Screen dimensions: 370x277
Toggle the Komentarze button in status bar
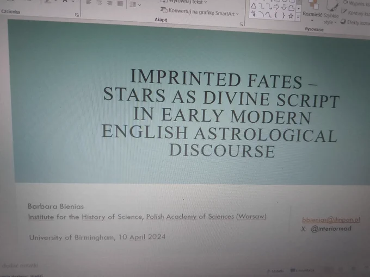(303, 270)
